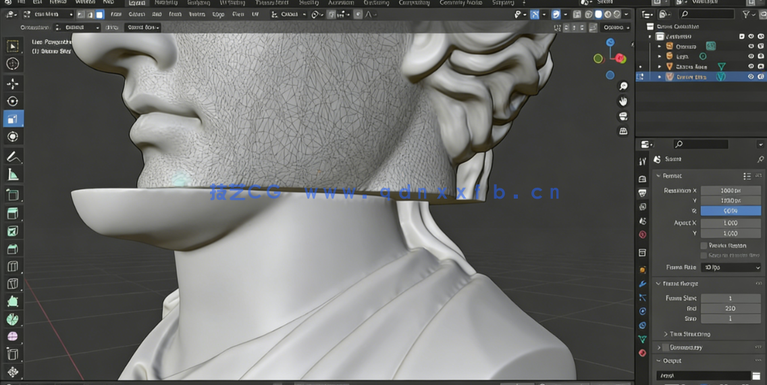Open the Drag select-box dropdown
Image resolution: width=767 pixels, height=385 pixels.
(x=142, y=28)
